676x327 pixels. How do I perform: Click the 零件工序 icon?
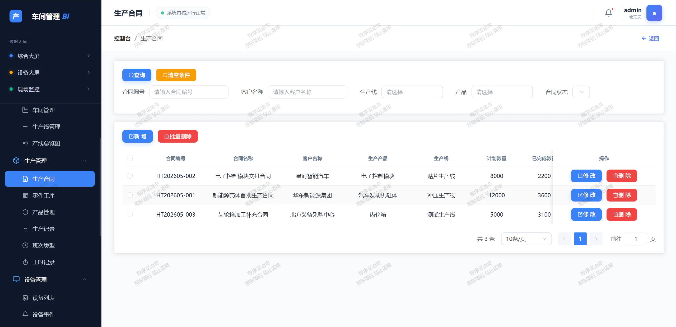(x=25, y=195)
